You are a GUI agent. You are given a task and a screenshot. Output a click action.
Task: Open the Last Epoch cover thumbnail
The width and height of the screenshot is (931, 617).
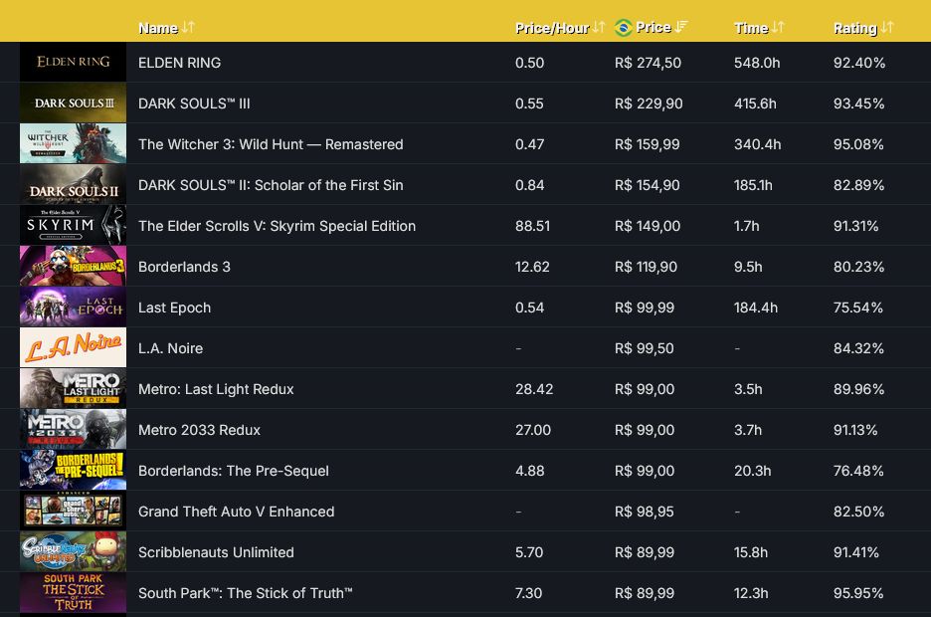tap(73, 308)
